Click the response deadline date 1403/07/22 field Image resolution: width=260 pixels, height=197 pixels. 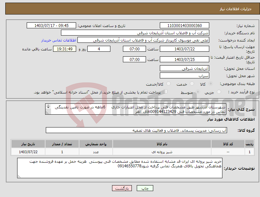point(185,49)
